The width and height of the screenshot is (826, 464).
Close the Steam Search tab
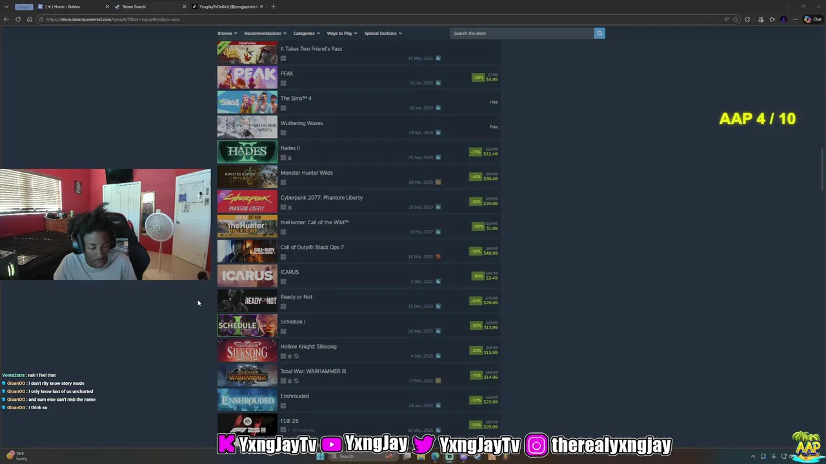[185, 6]
